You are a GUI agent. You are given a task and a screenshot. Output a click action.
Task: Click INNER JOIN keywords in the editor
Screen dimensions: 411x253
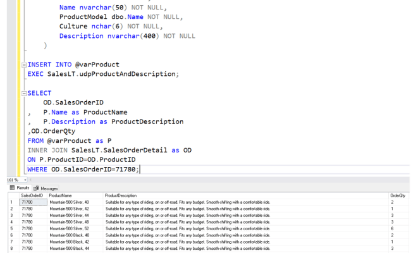[47, 151]
